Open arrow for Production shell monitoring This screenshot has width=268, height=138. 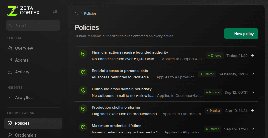tap(252, 111)
